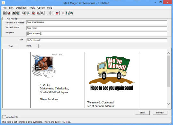173x125 pixels.
Task: Click the second grayed-out table grid icon
Action: (x=53, y=13)
